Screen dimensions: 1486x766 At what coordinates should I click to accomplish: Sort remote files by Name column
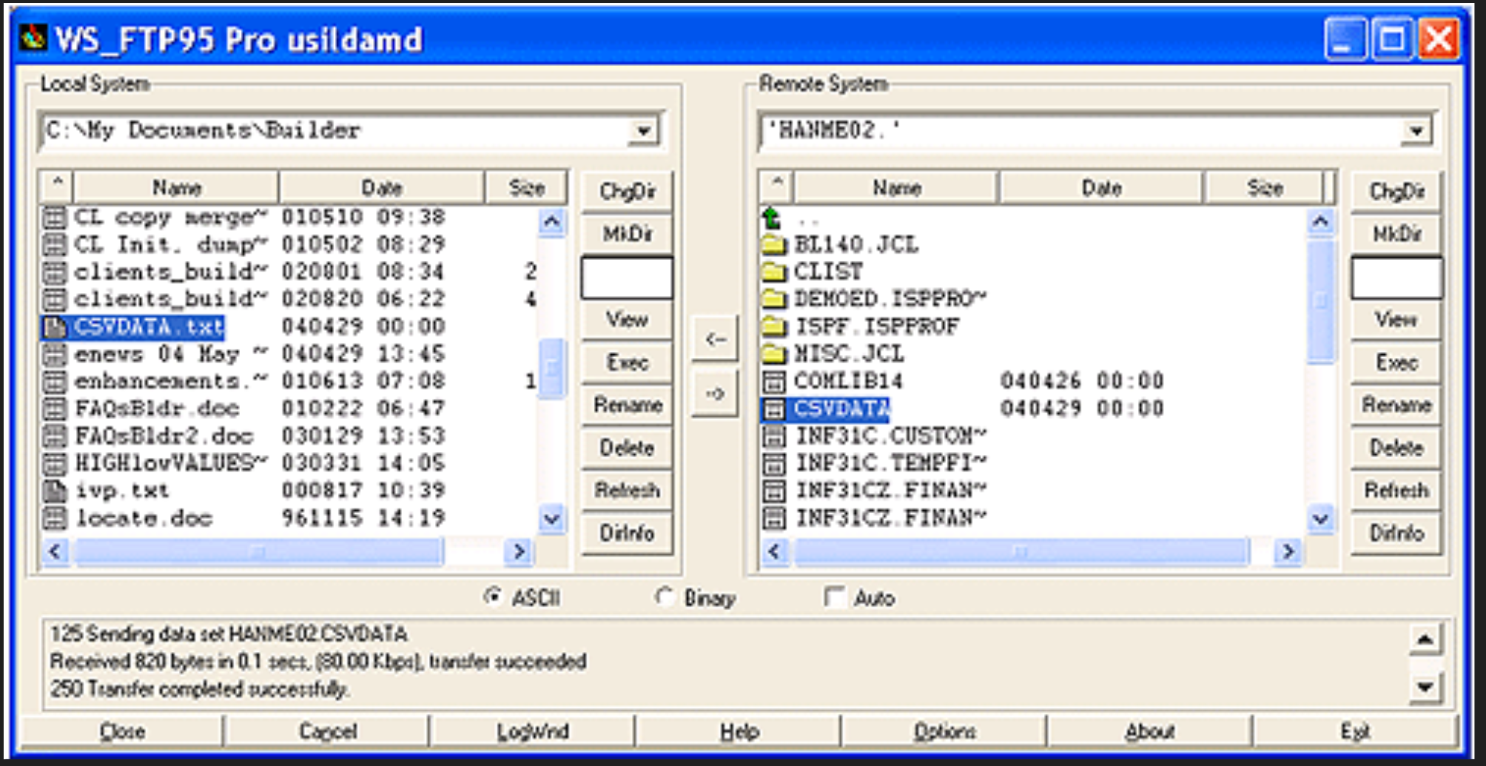[x=896, y=187]
